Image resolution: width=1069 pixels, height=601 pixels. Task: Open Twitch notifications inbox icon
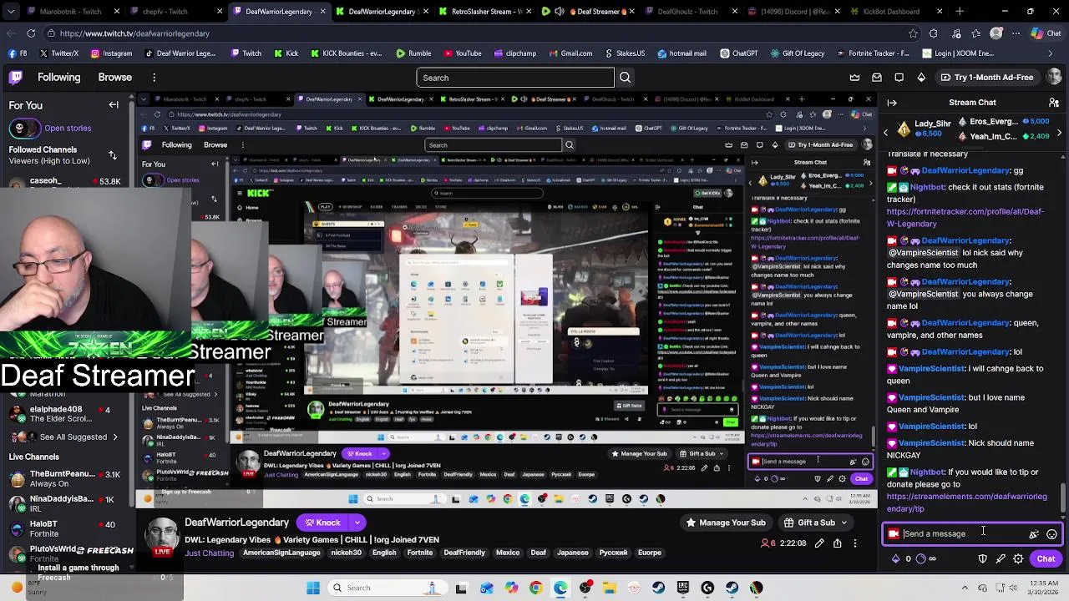tap(877, 78)
